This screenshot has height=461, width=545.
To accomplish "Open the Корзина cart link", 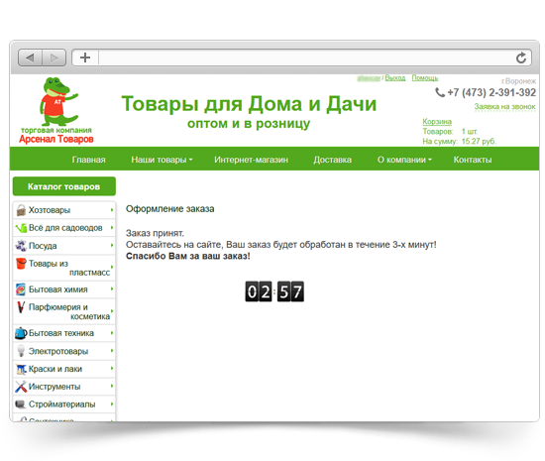I will pyautogui.click(x=437, y=121).
